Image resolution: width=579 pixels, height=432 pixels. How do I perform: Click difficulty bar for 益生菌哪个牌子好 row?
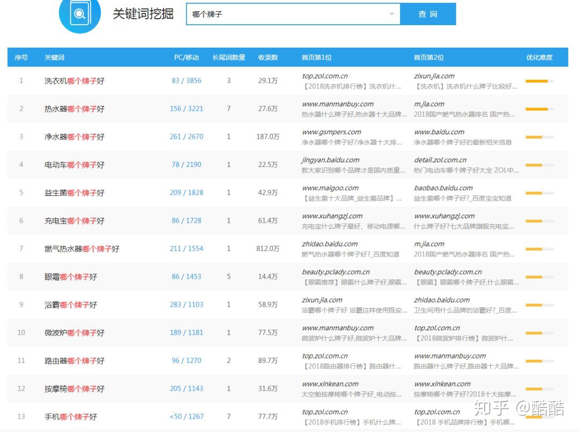coord(539,193)
